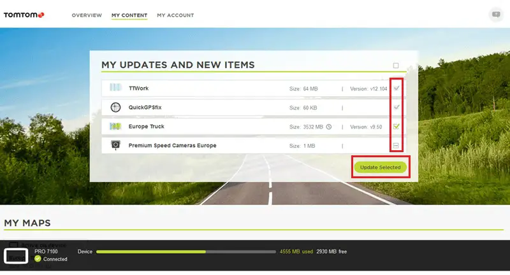Image resolution: width=510 pixels, height=275 pixels.
Task: Click the TomTom logo
Action: pos(24,15)
